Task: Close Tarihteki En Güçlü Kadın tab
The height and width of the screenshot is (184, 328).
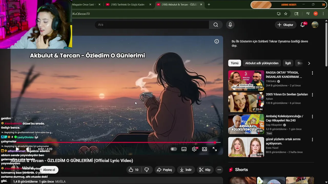Action: 150,5
